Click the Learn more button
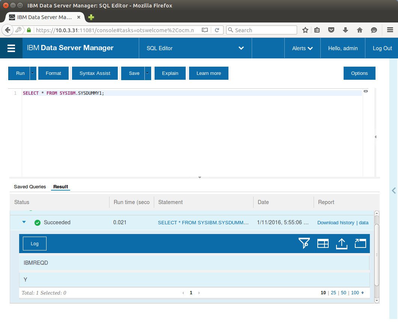 coord(209,73)
